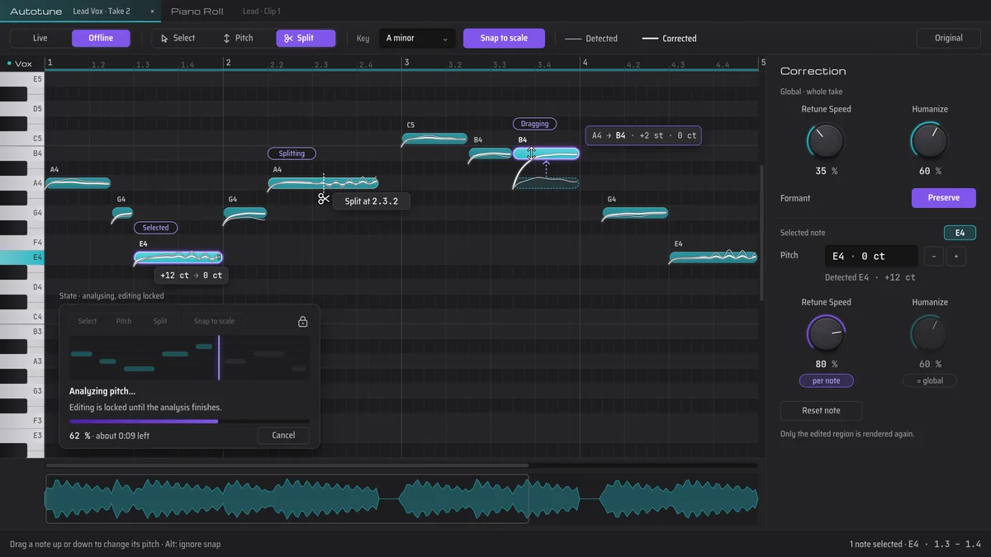This screenshot has height=557, width=991.
Task: Select the selected E4 note blob
Action: (178, 257)
